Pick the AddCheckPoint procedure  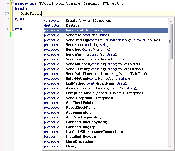106,103
